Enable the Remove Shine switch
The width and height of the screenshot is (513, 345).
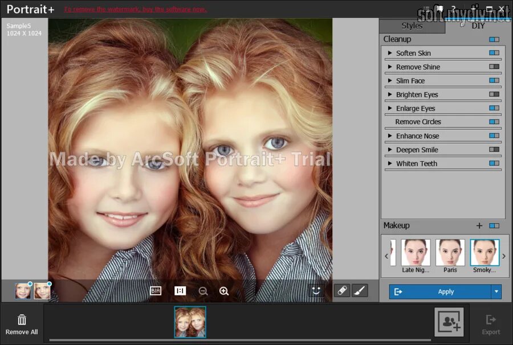click(x=494, y=67)
